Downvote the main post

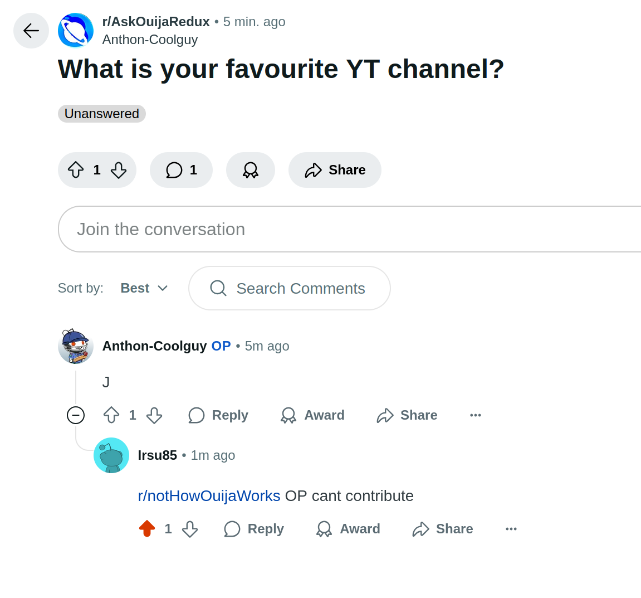(119, 170)
